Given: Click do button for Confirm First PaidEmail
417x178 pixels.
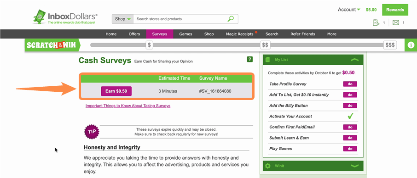Looking at the screenshot, I should [x=350, y=127].
